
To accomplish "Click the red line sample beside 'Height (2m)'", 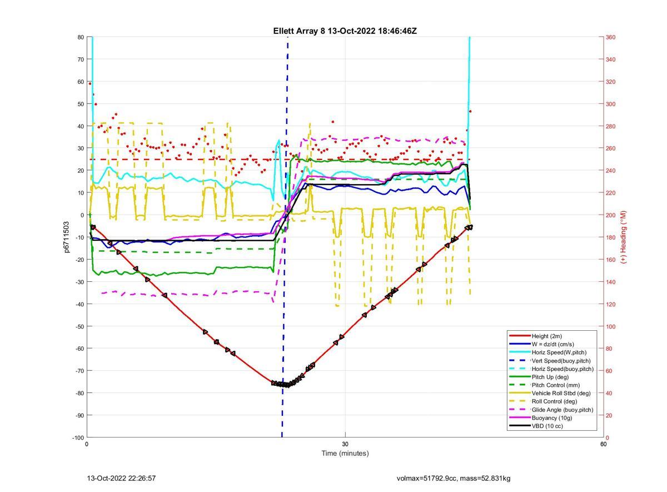I will click(x=520, y=336).
